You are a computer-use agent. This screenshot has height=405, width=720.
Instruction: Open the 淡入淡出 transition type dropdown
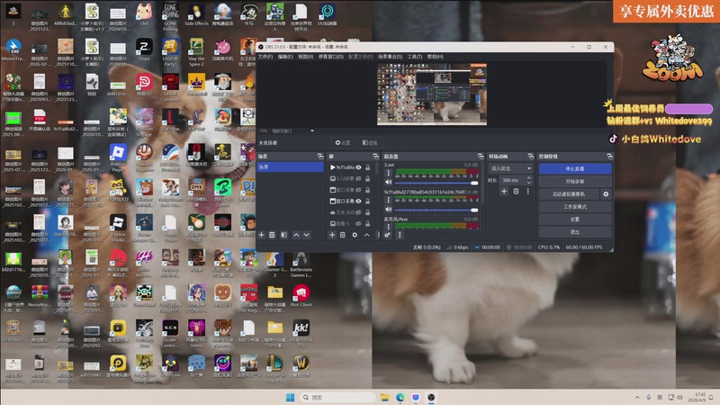click(x=510, y=168)
